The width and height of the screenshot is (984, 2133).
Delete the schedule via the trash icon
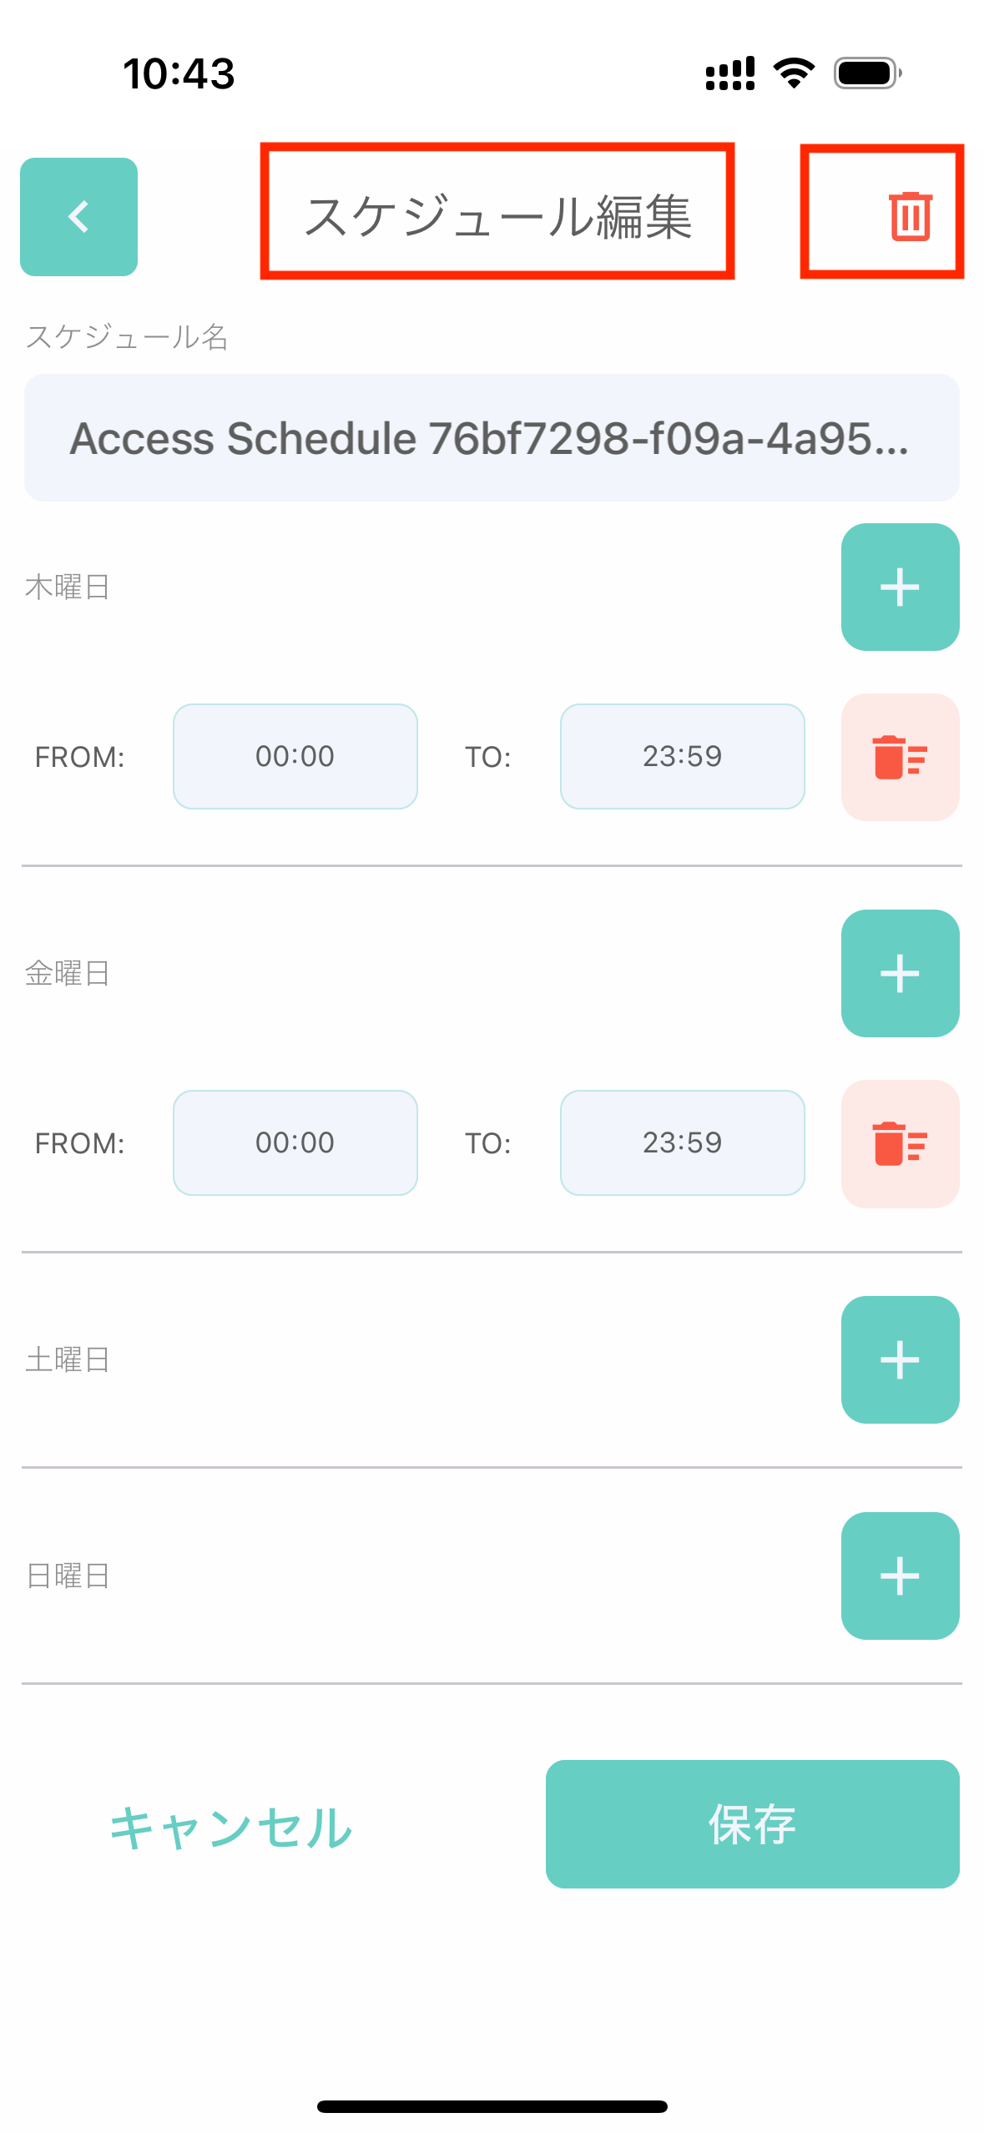[x=910, y=216]
